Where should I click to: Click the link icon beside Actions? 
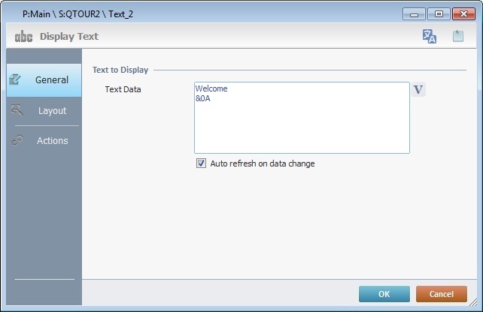pos(18,140)
